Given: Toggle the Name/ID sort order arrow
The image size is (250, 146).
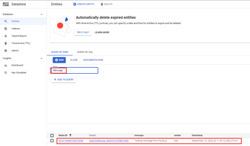Looking at the screenshot, I should click(70, 135).
